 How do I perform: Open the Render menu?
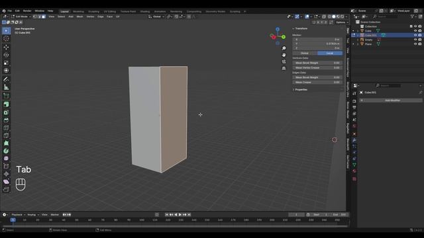point(27,11)
